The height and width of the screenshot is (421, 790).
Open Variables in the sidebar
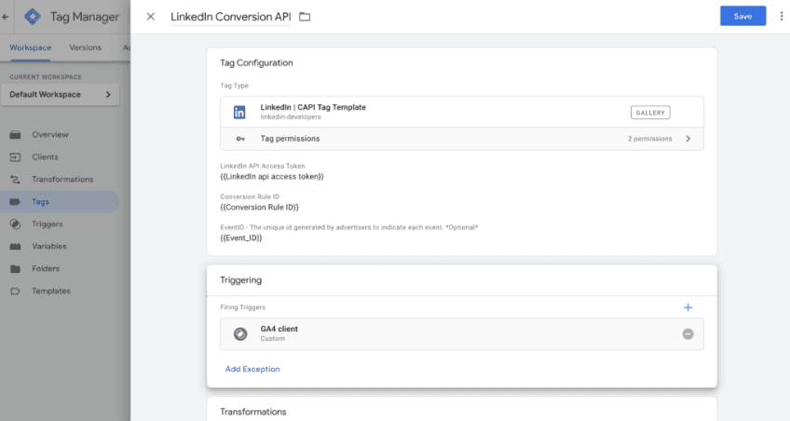click(x=48, y=246)
